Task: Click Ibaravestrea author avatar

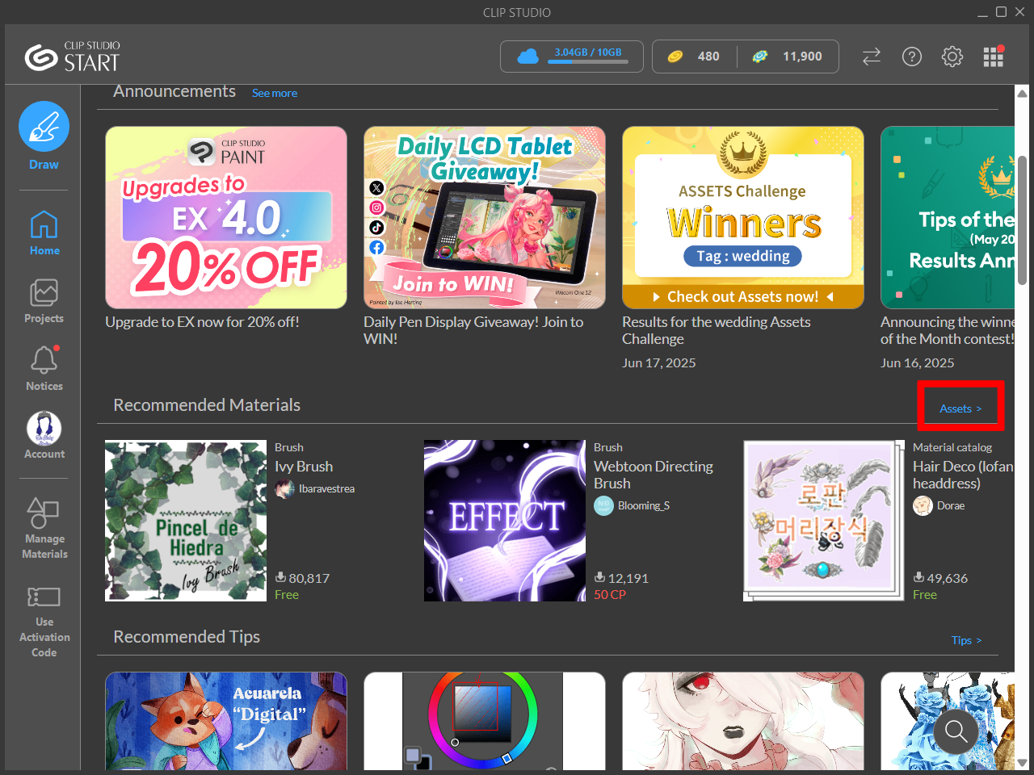Action: (284, 488)
